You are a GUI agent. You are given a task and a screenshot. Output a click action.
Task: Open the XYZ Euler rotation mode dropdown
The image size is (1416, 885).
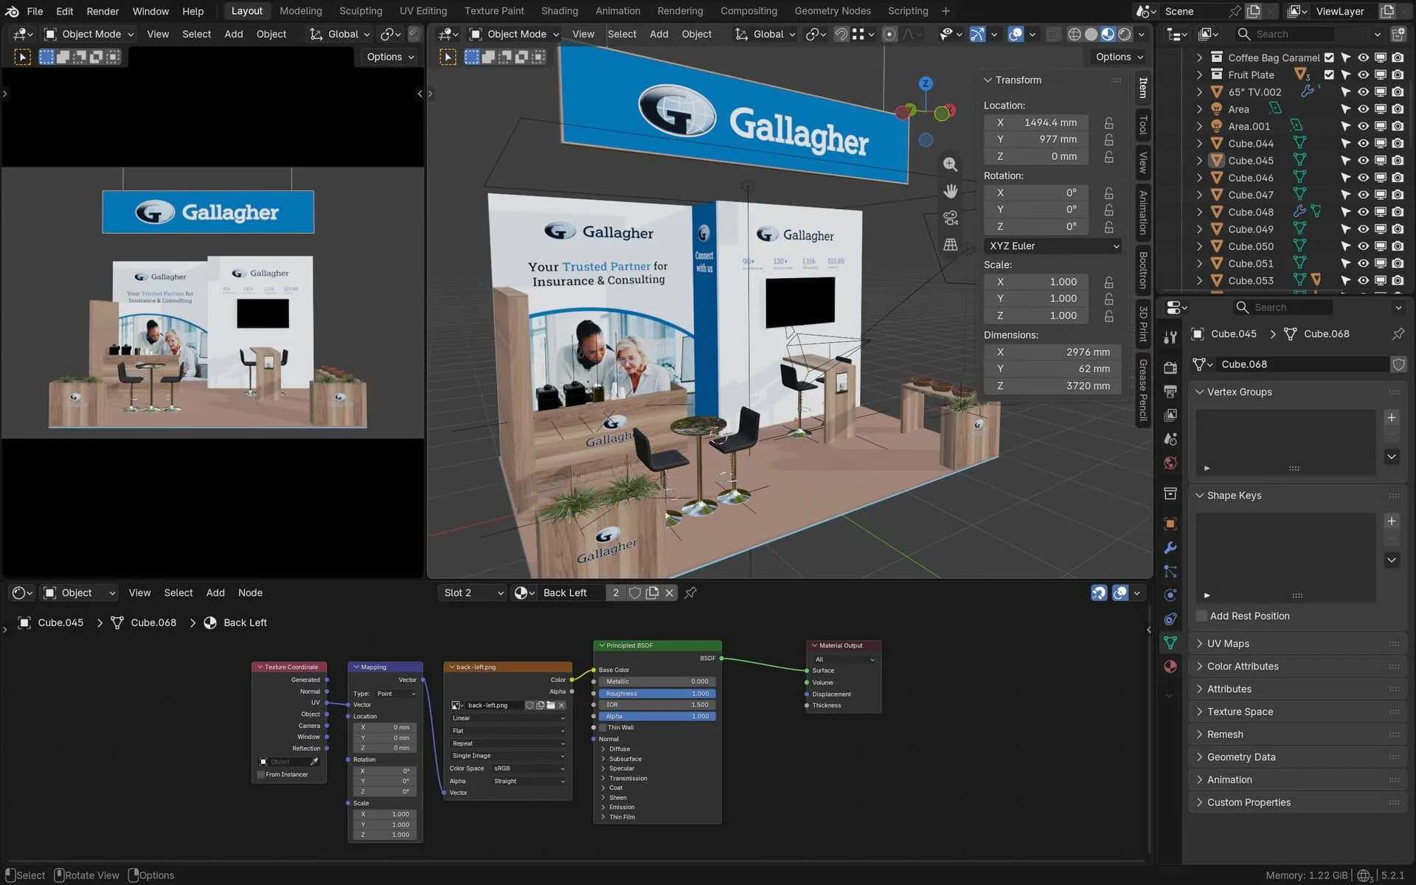(x=1052, y=246)
